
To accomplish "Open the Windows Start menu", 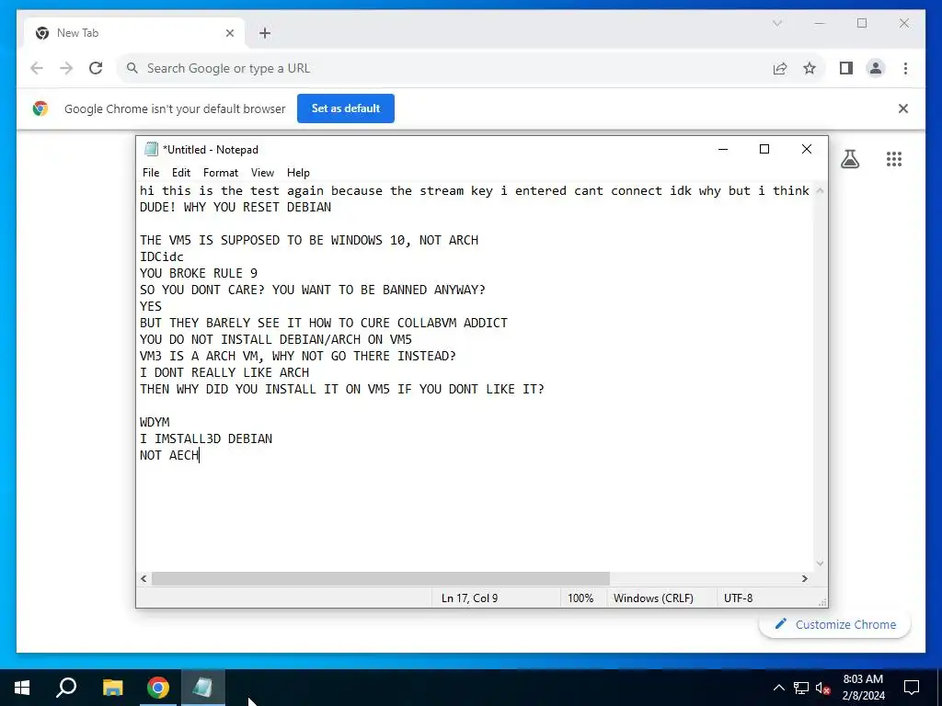I will point(22,688).
